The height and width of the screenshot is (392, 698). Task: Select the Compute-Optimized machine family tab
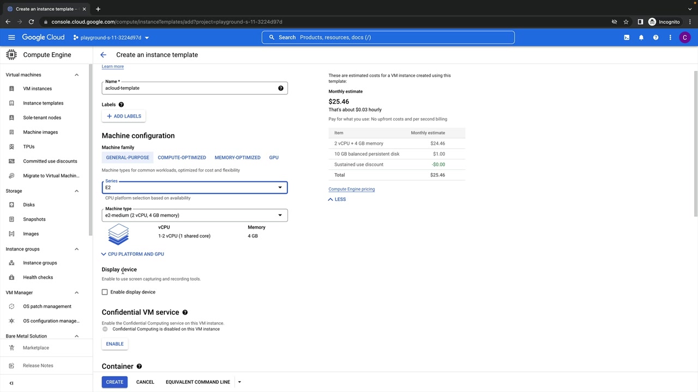182,158
